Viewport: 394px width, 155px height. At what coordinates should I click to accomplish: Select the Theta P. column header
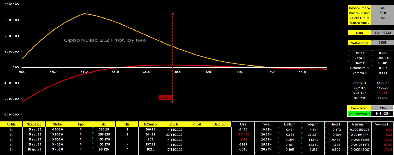(336, 124)
